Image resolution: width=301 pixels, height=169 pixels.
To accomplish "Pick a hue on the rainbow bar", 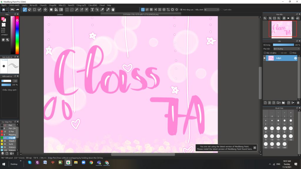I will pos(17,35).
